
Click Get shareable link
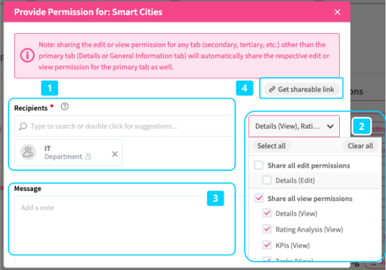[x=302, y=89]
